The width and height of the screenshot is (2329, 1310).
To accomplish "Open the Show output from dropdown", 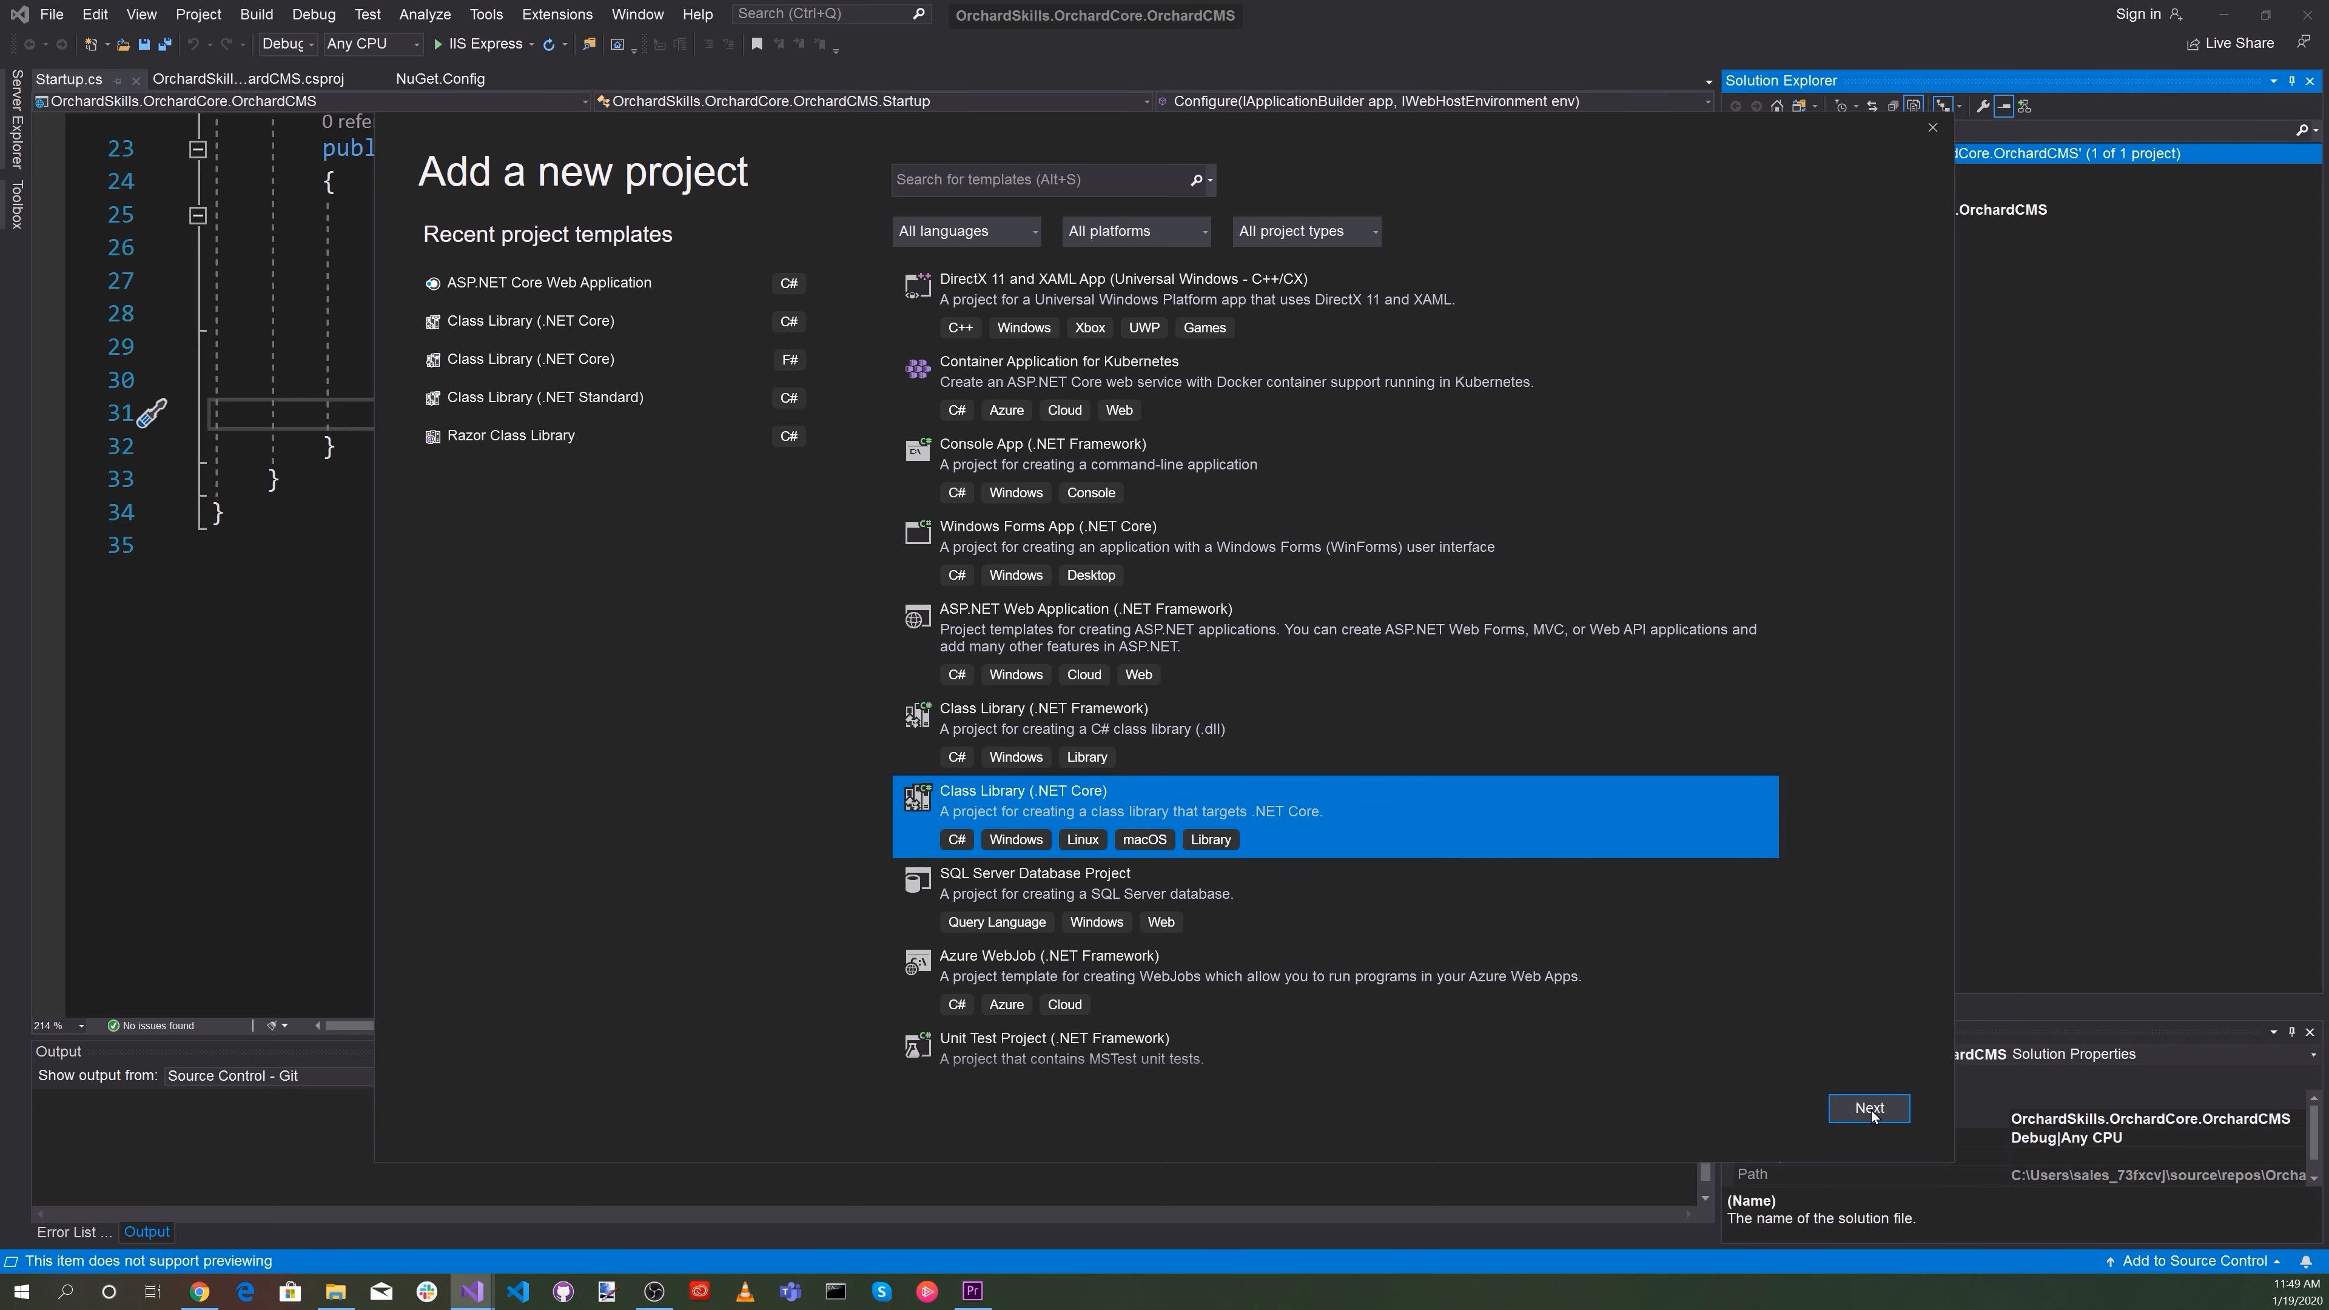I will pyautogui.click(x=269, y=1076).
